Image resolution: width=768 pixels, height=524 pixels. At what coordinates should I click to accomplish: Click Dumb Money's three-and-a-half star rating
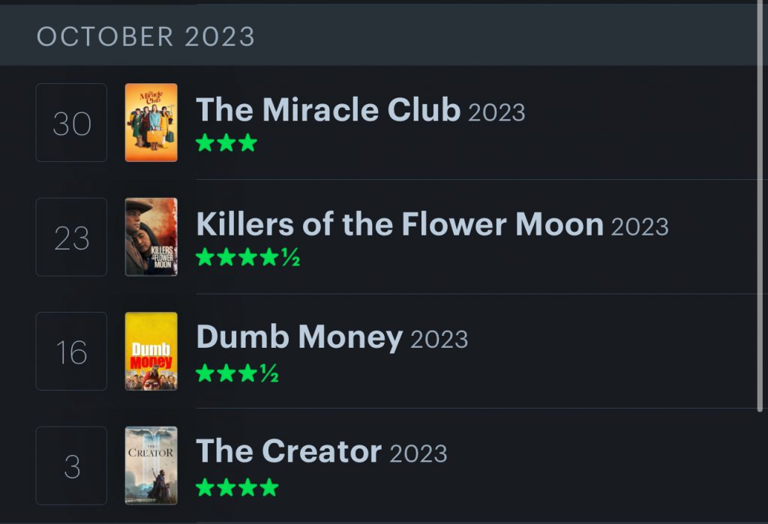click(237, 373)
